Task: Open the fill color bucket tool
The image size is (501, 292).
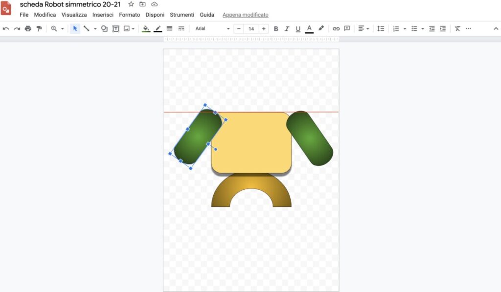Action: [146, 29]
